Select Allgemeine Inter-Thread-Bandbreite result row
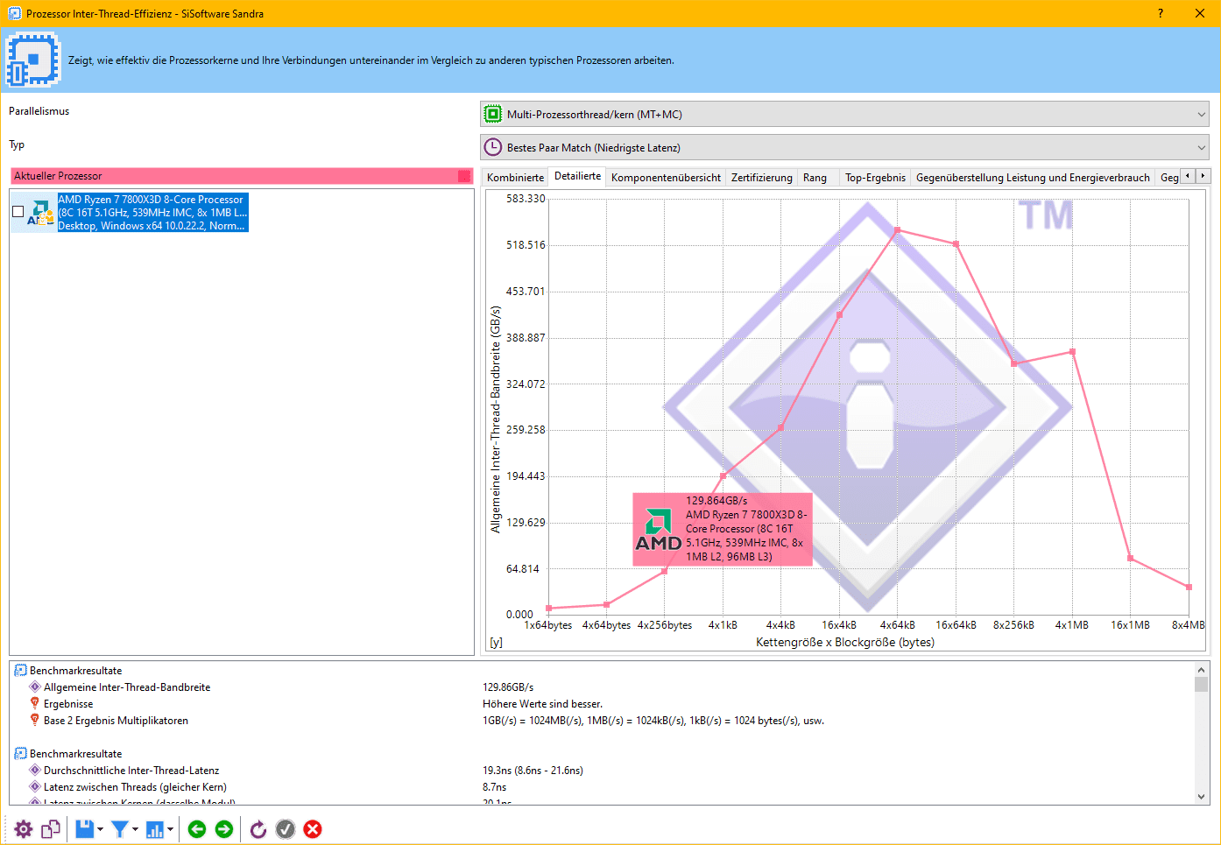 tap(127, 687)
